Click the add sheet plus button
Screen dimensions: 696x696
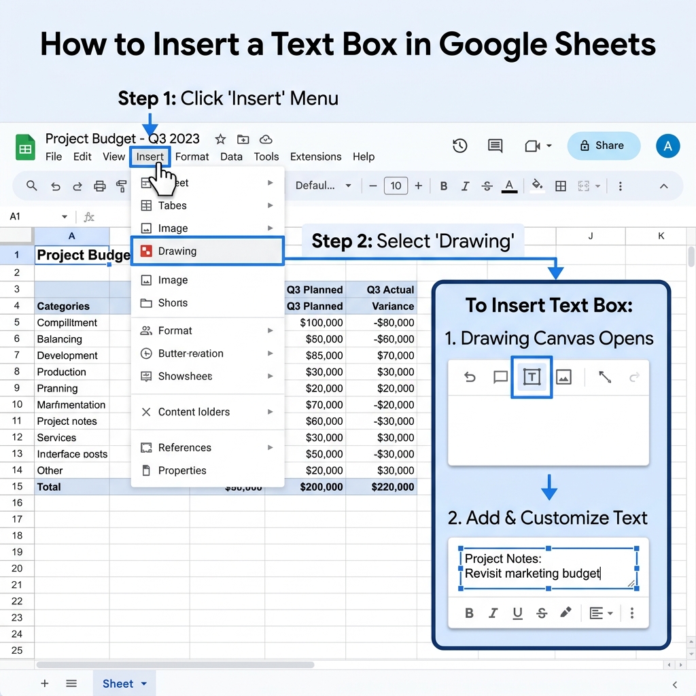point(45,684)
